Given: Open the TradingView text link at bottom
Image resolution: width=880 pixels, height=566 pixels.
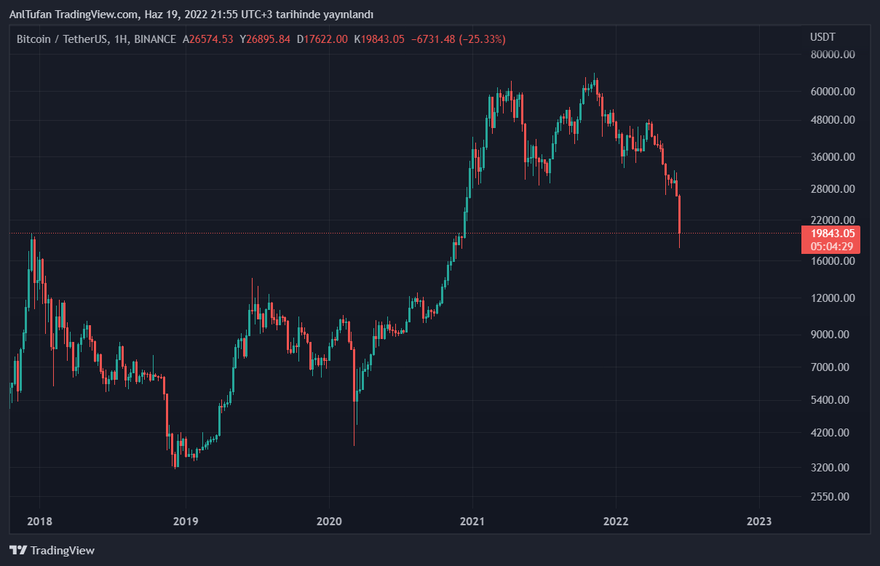Looking at the screenshot, I should 62,551.
